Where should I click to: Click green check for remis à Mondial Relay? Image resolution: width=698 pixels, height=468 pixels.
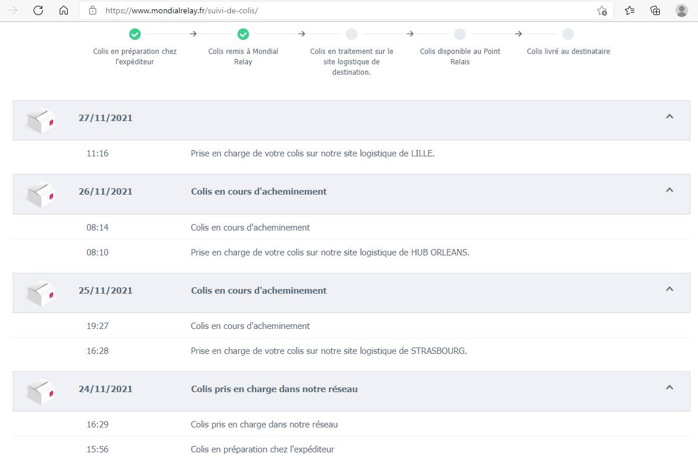pos(243,34)
